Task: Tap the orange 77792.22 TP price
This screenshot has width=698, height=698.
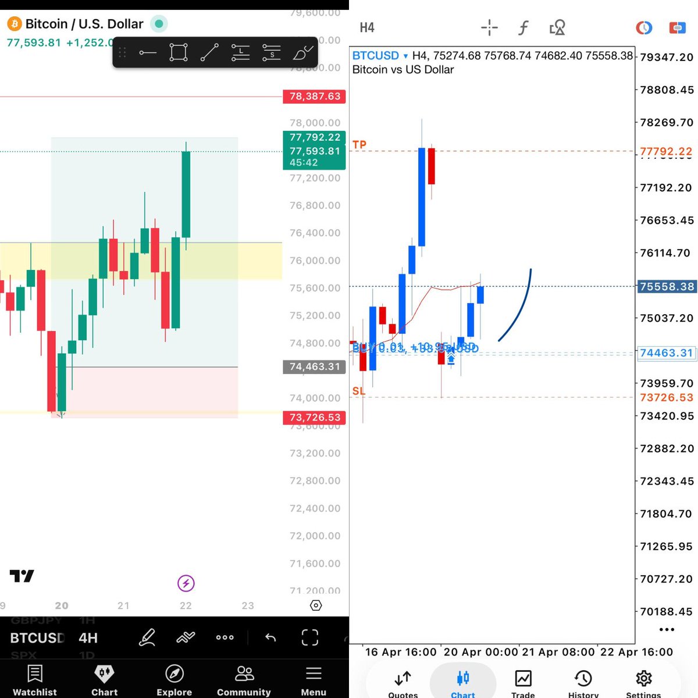Action: (666, 151)
